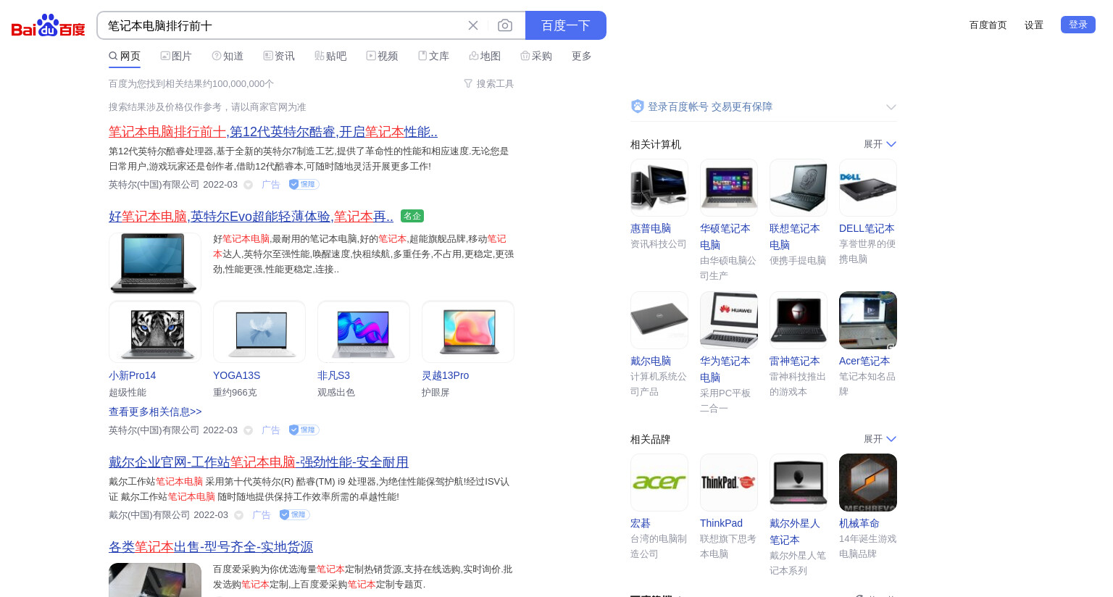Focus the search input field
The height and width of the screenshot is (597, 1113).
pyautogui.click(x=283, y=25)
